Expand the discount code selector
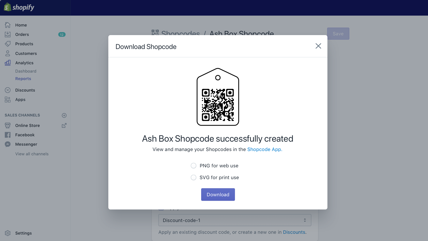The height and width of the screenshot is (241, 428). (x=305, y=220)
